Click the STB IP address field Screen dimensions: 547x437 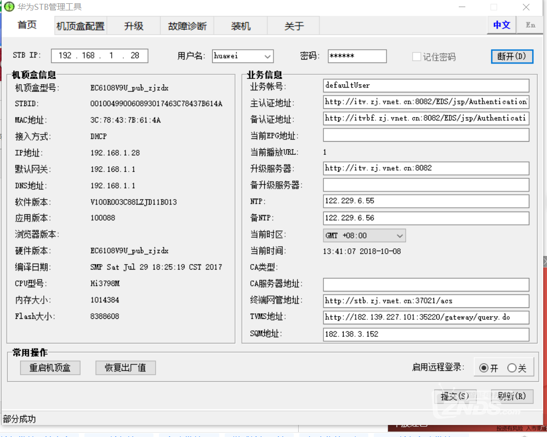[99, 56]
